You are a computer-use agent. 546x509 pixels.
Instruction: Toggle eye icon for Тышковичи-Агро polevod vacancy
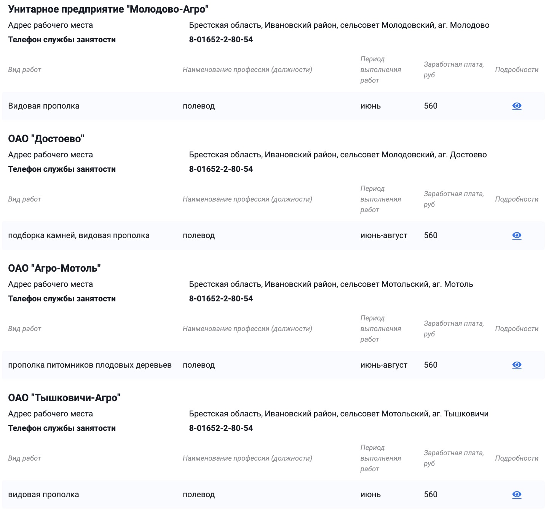(x=517, y=495)
